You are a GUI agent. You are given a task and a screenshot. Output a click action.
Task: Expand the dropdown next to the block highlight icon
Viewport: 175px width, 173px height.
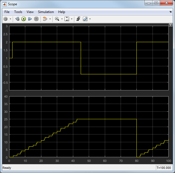click(50, 19)
